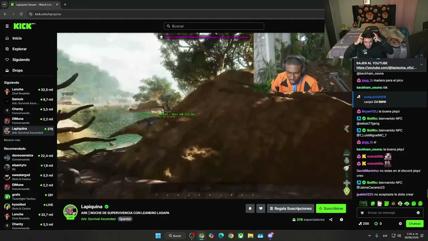Screen dimensions: 428x241
Task: Open chat settings gear
Action: 400,224
